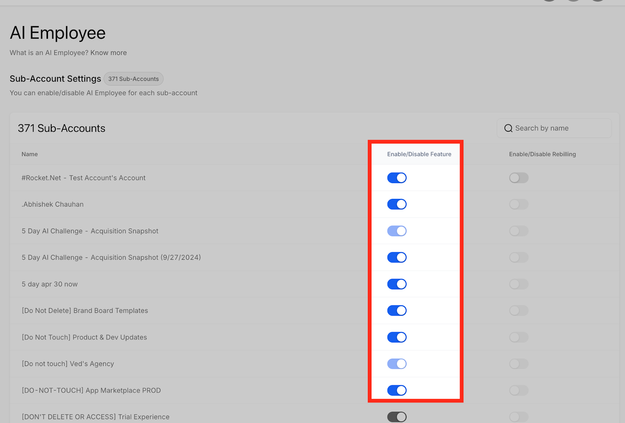Click the Search by name field
The width and height of the screenshot is (625, 423).
[554, 128]
